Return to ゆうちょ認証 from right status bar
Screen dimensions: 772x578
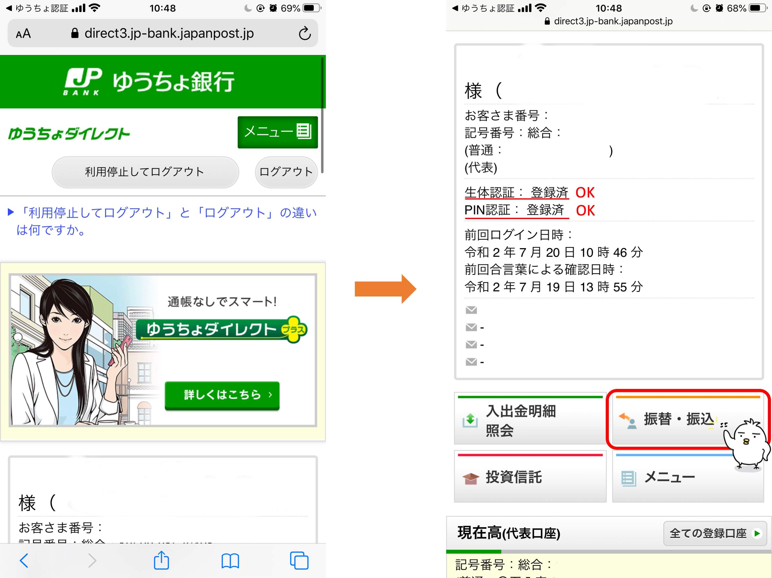pos(483,8)
